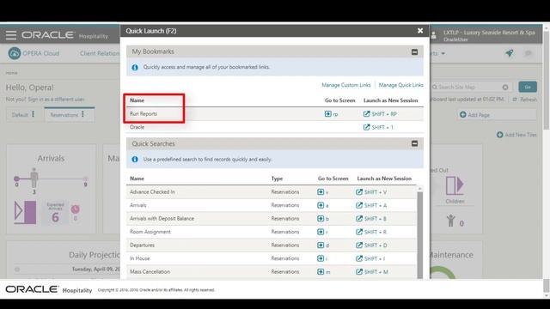Click the My Bookmarks info icon
Screen dimensions: 550x309
point(135,67)
